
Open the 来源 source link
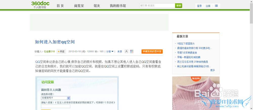120,52
